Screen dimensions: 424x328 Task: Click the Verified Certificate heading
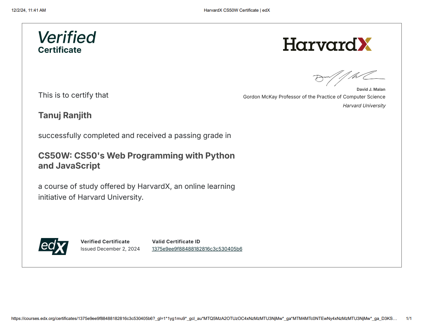[67, 42]
